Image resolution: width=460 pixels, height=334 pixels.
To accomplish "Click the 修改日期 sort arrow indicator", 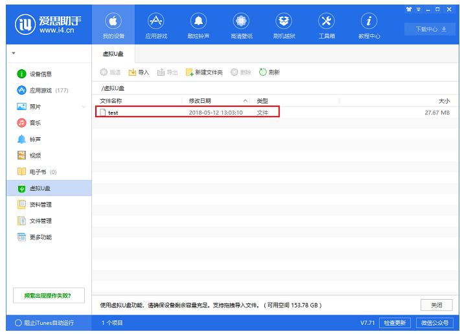I will pyautogui.click(x=245, y=101).
